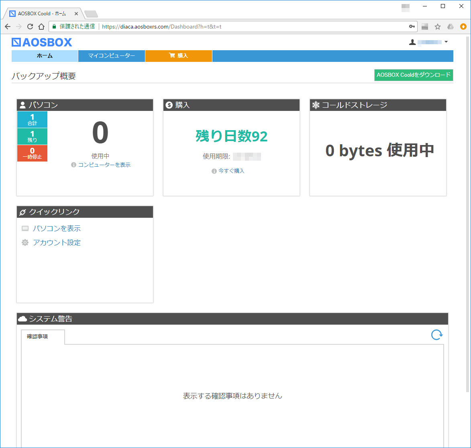The width and height of the screenshot is (471, 448).
Task: Refresh the system alerts panel
Action: coord(437,335)
